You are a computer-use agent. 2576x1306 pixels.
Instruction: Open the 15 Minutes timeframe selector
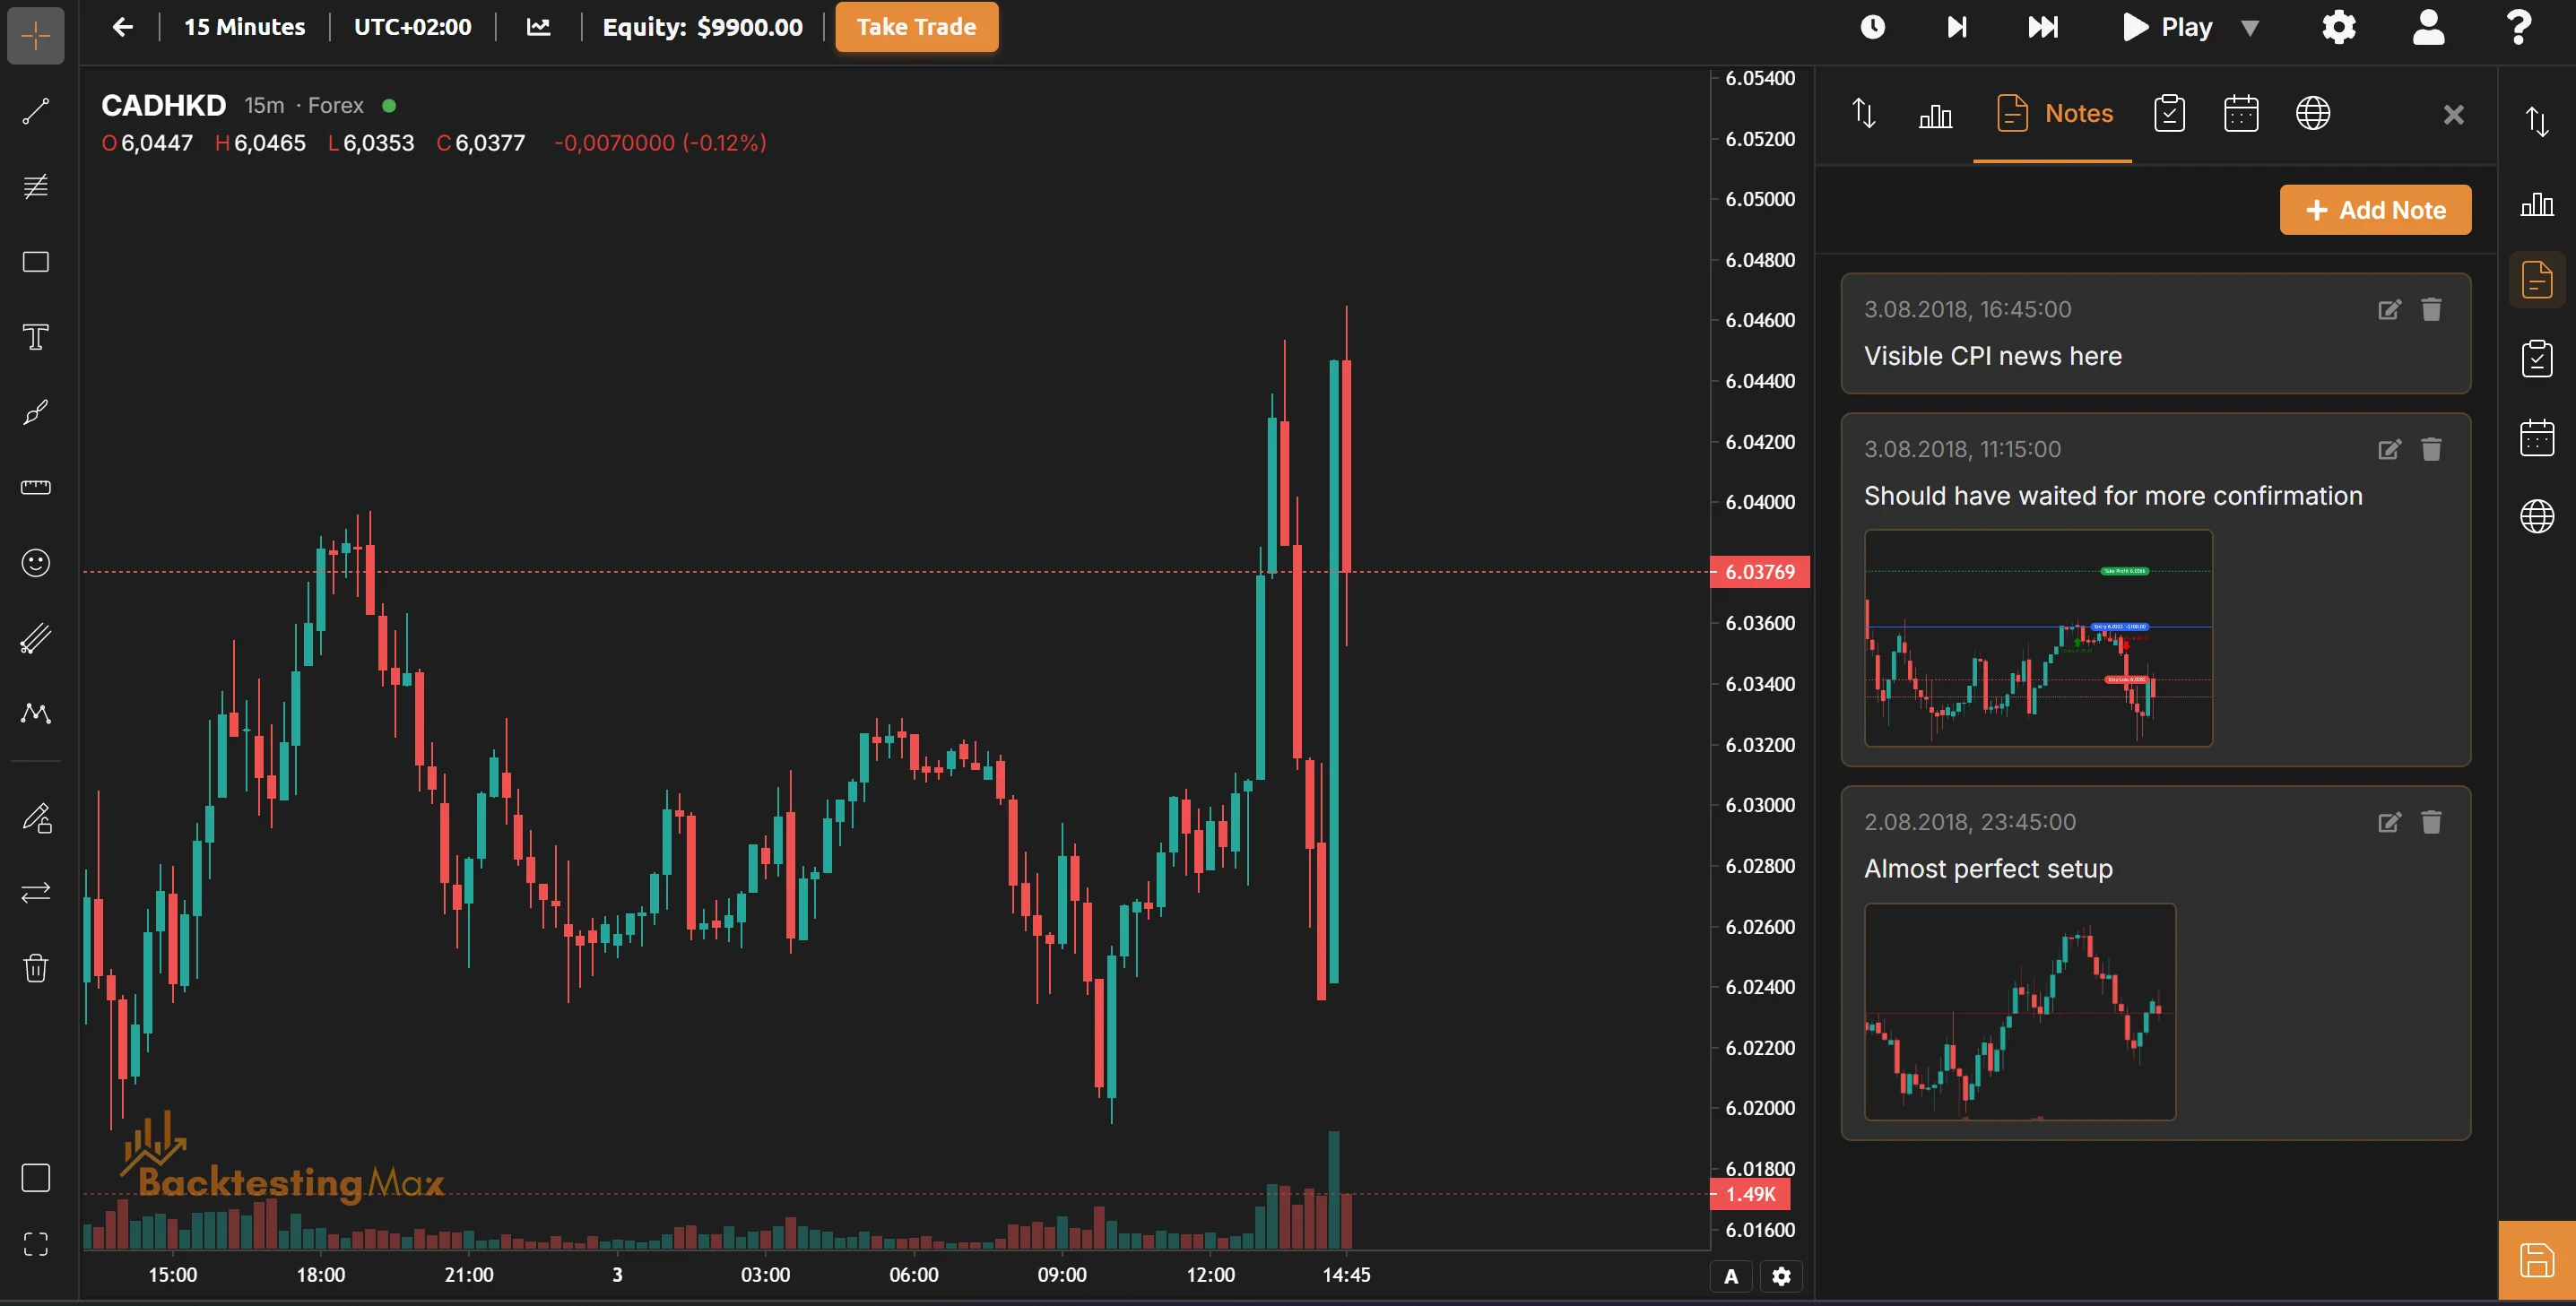click(x=244, y=27)
